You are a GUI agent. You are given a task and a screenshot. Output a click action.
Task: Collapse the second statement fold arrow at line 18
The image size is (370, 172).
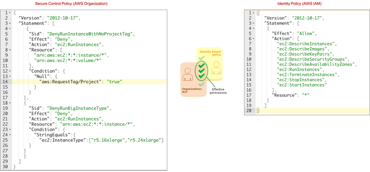[x=10, y=103]
